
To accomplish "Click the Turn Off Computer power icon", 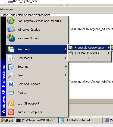I will pyautogui.click(x=11, y=112).
